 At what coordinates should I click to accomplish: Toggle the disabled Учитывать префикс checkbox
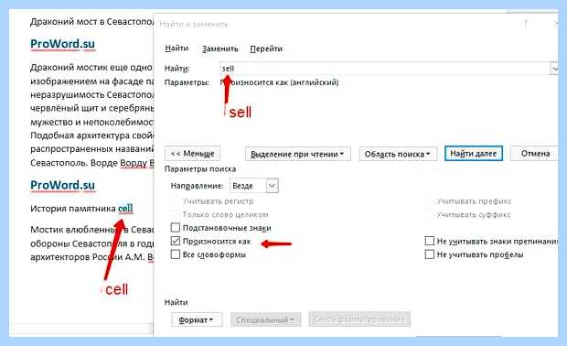430,200
